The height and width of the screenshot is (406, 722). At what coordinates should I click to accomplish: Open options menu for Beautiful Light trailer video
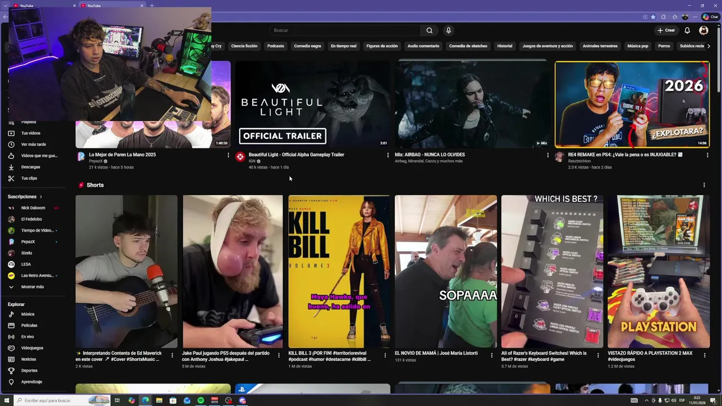pyautogui.click(x=388, y=155)
